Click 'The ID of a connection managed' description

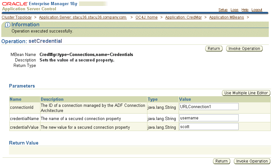[93, 108]
